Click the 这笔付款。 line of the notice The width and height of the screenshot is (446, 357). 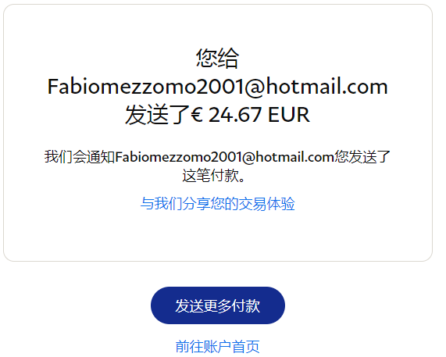(x=213, y=176)
